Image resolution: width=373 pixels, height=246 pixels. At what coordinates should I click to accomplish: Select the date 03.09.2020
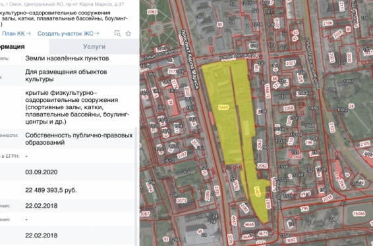[x=42, y=172]
